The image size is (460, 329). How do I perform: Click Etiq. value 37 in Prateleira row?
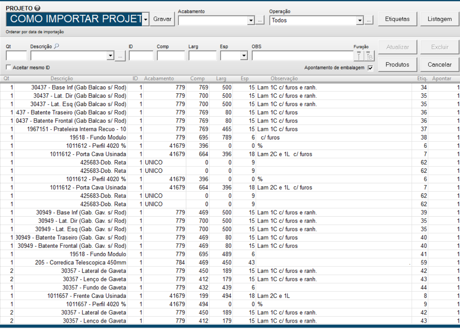click(424, 129)
